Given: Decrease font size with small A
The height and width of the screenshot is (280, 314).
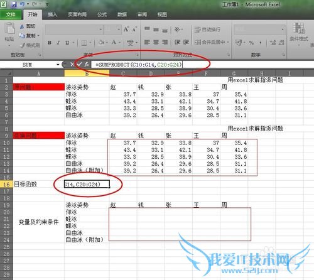Looking at the screenshot, I should 134,30.
